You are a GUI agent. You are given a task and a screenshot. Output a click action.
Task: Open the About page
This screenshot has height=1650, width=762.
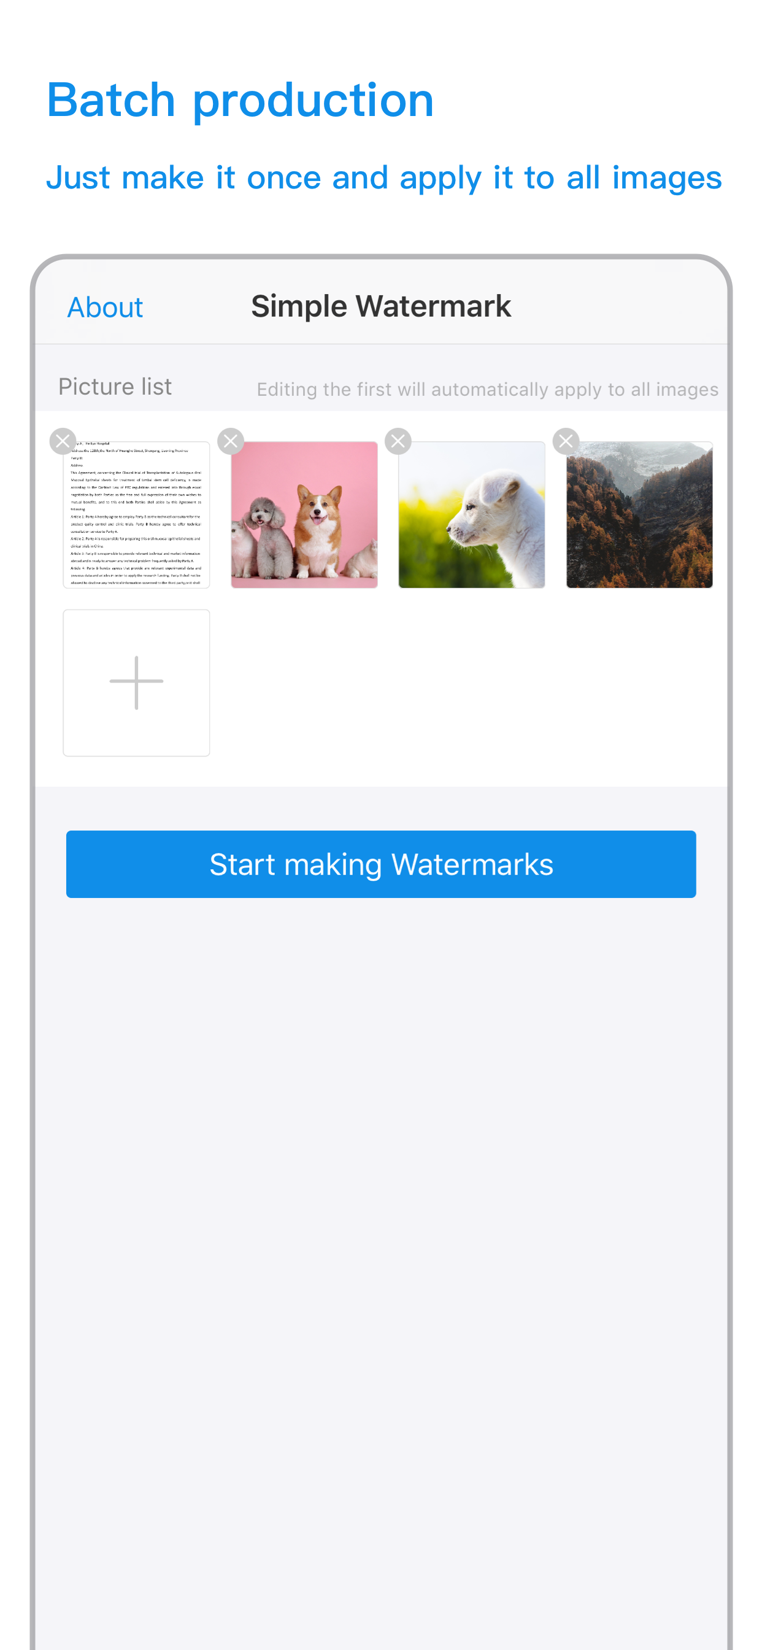tap(105, 308)
